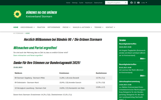Click KV Stormarn breadcrumb
161x100 pixels.
(18, 33)
